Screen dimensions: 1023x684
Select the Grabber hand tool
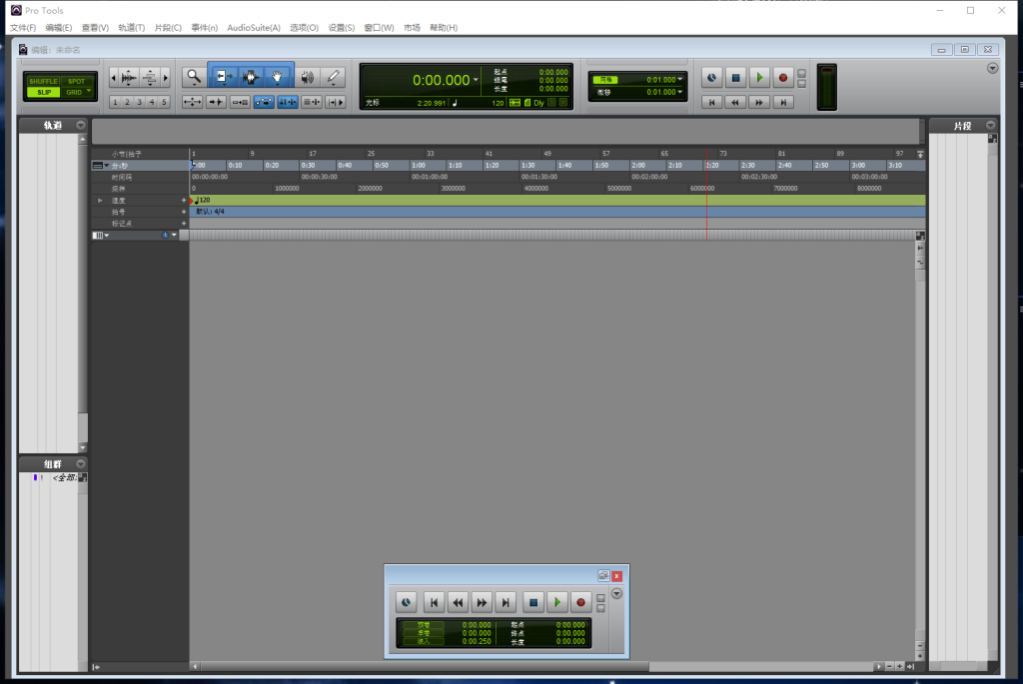(x=278, y=77)
